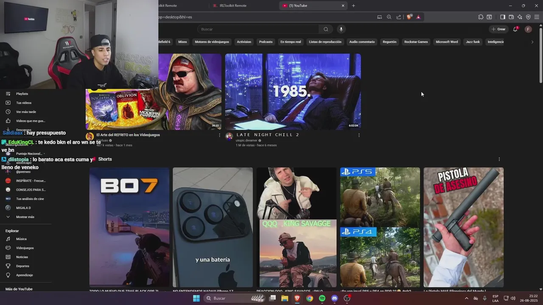543x305 pixels.
Task: Play the LATE NIGHT CHILL 2 thumbnail
Action: tap(293, 91)
